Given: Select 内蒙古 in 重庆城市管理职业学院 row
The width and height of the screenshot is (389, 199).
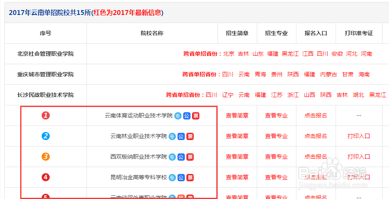Looking at the screenshot, I should (x=329, y=74).
